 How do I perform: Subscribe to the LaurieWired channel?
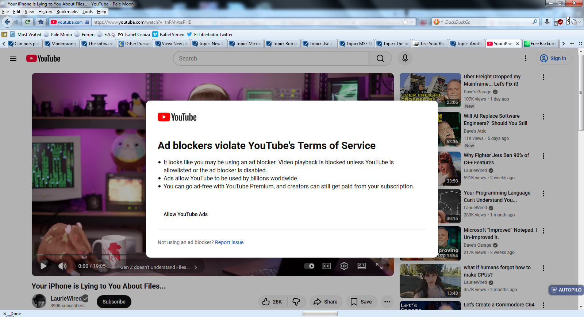[x=114, y=302]
